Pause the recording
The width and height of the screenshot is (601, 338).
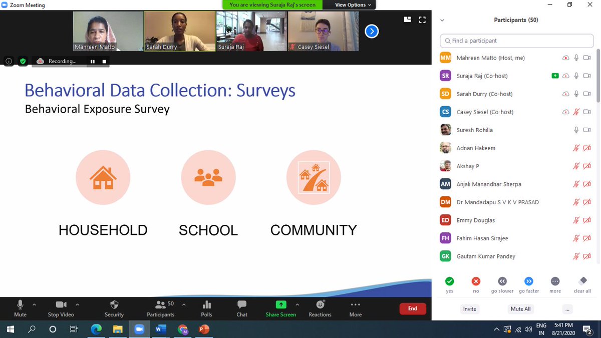tap(92, 61)
